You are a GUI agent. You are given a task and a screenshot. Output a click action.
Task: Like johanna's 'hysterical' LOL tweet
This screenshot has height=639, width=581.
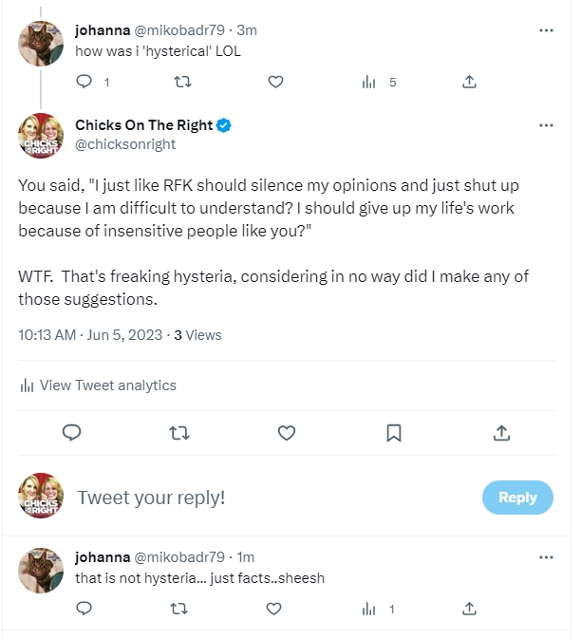coord(275,83)
